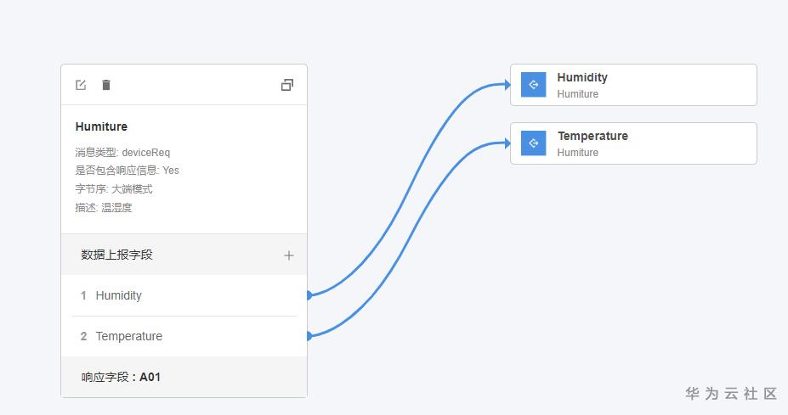
Task: Select field 1 Humidity in message card
Action: [x=119, y=295]
